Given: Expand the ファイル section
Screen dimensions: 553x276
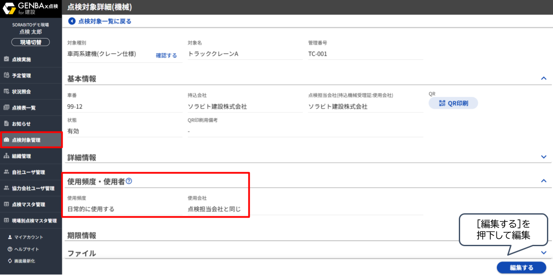Looking at the screenshot, I should point(543,253).
